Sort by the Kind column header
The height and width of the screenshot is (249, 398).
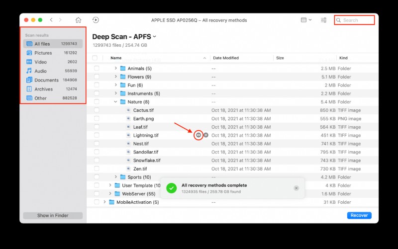[x=343, y=58]
